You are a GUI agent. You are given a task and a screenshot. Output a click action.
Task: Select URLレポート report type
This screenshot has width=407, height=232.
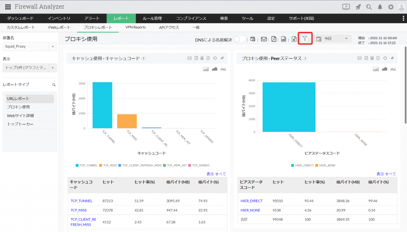coord(29,99)
